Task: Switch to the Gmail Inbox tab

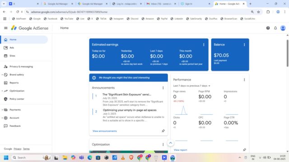Action: point(161,4)
